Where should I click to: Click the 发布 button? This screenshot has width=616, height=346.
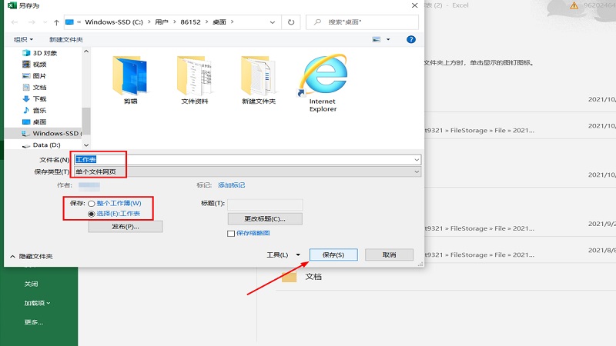click(x=125, y=227)
